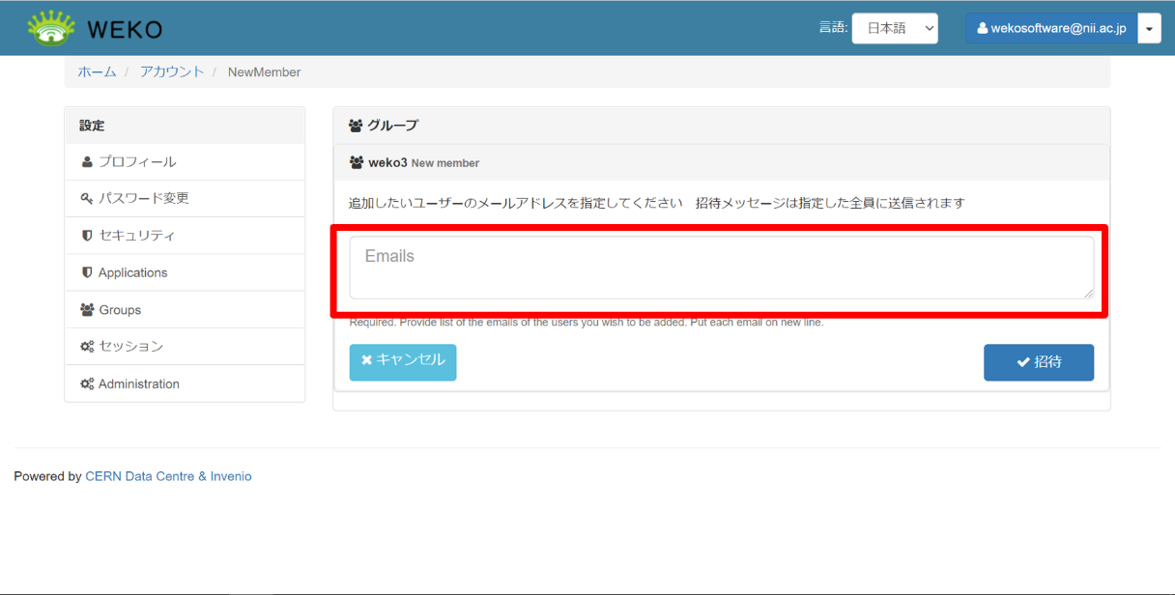Go to ホーム breadcrumb link

[x=97, y=72]
